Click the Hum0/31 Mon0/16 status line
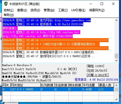This screenshot has width=121, height=104. [x=39, y=73]
